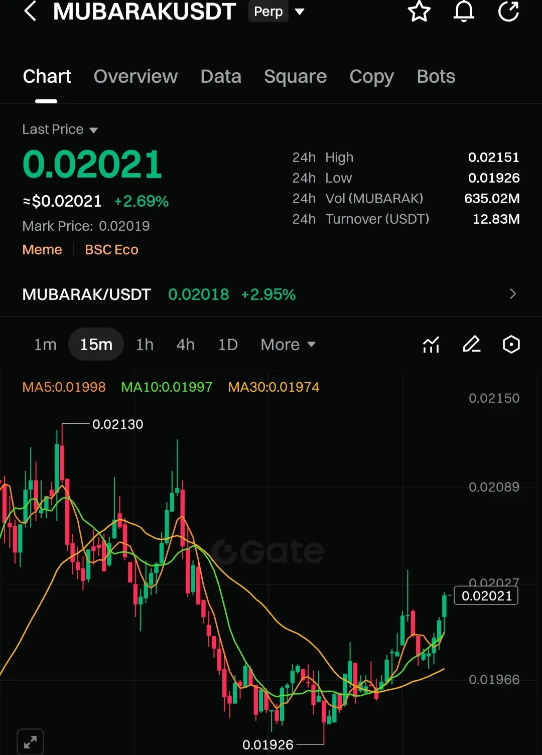The width and height of the screenshot is (542, 755).
Task: Tap the share icon at top right
Action: tap(508, 11)
